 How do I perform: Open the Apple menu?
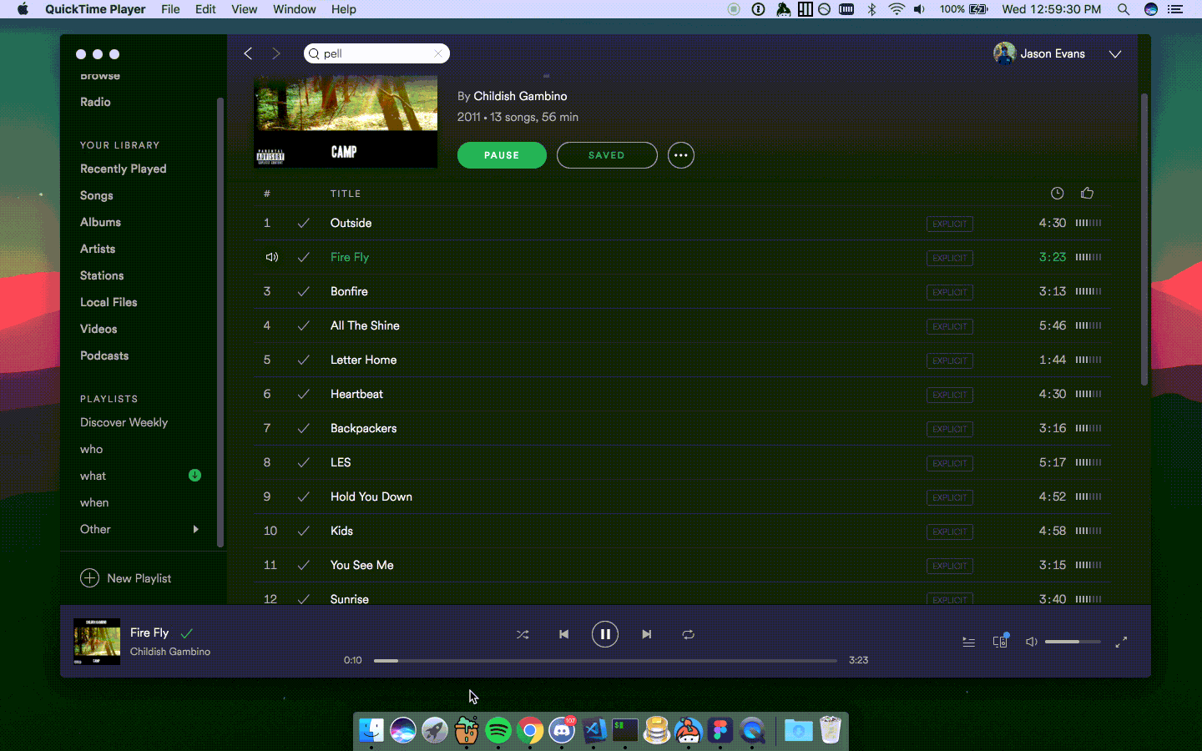tap(23, 9)
